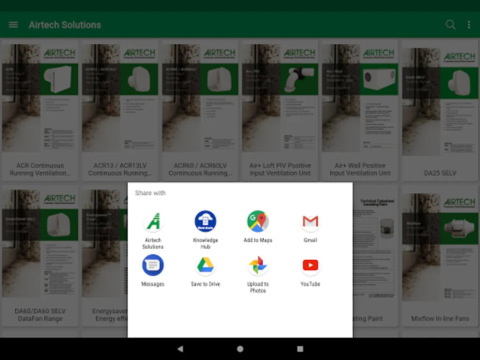Open Air+ Wall Positive Input datasheet thumbnail
This screenshot has height=360, width=480.
[x=360, y=98]
